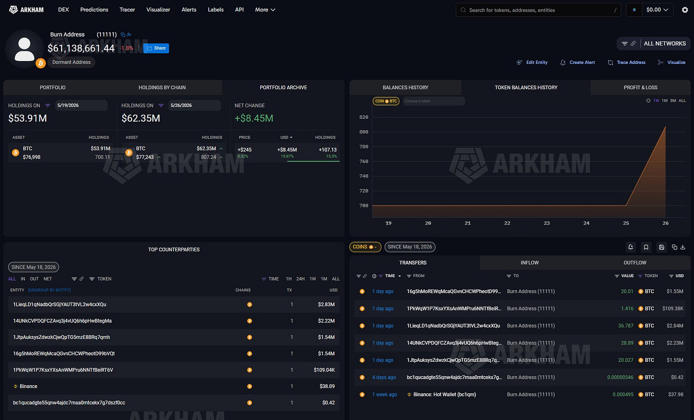The width and height of the screenshot is (694, 420).
Task: Click the link icon in counterparties filter row
Action: tap(82, 279)
